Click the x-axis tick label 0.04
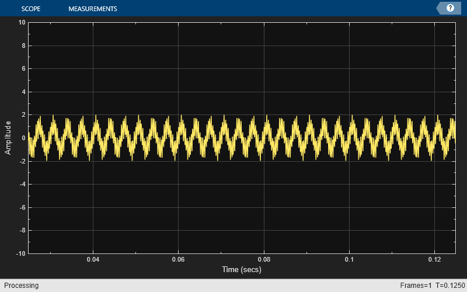 pyautogui.click(x=93, y=259)
